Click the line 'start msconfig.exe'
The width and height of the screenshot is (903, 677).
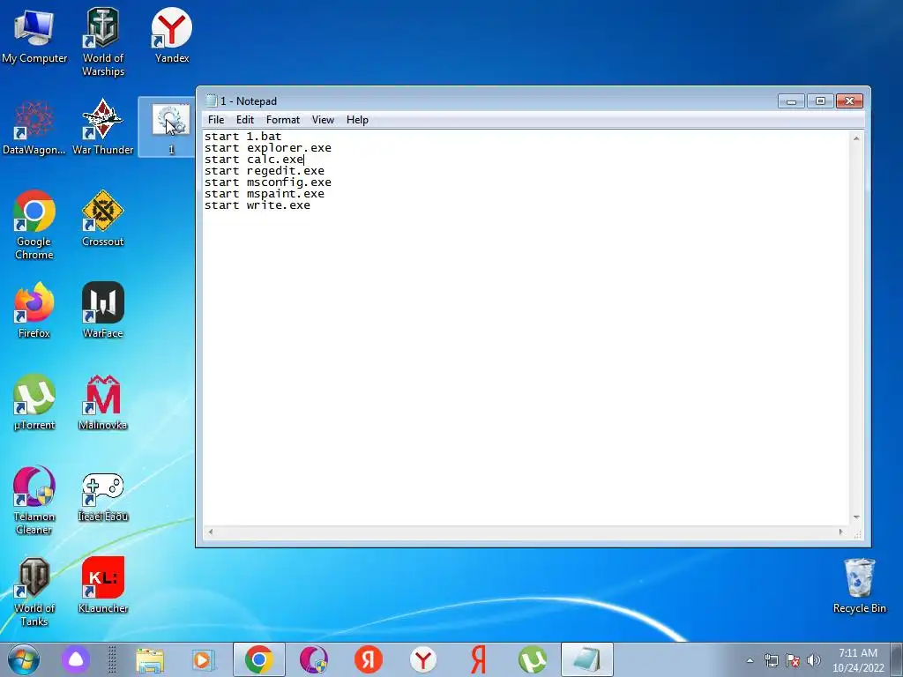click(268, 182)
